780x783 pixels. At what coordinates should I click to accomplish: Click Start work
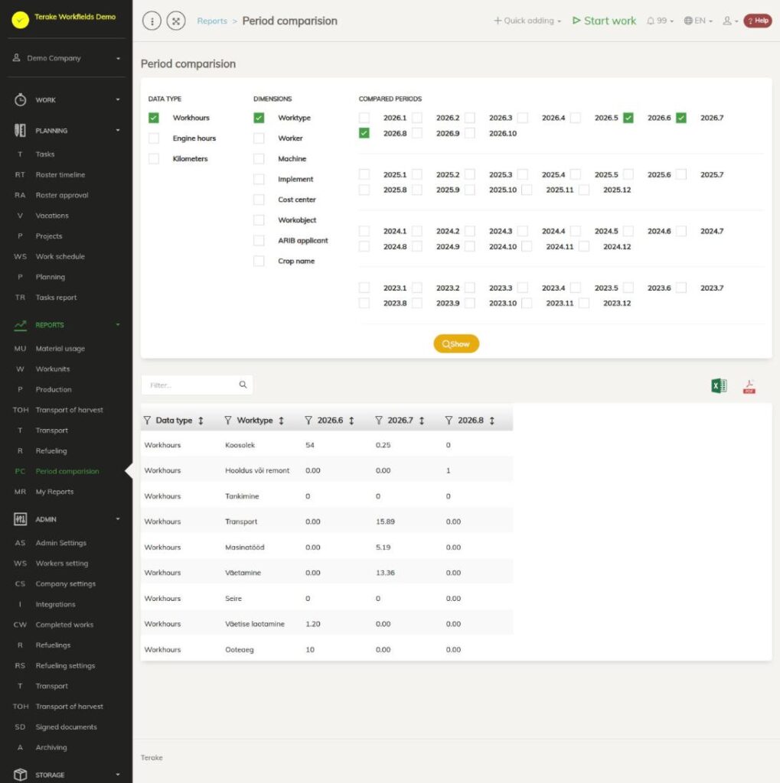604,21
